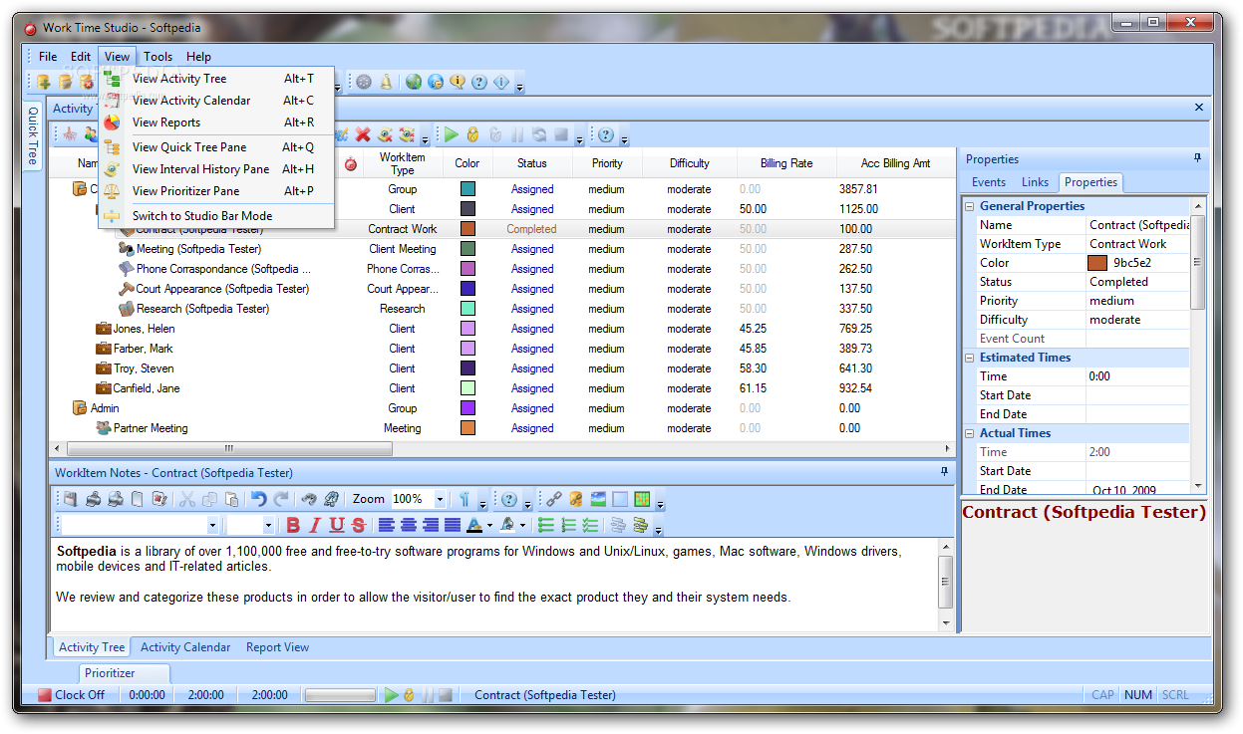Click the Priority value field showing medium

(1136, 301)
